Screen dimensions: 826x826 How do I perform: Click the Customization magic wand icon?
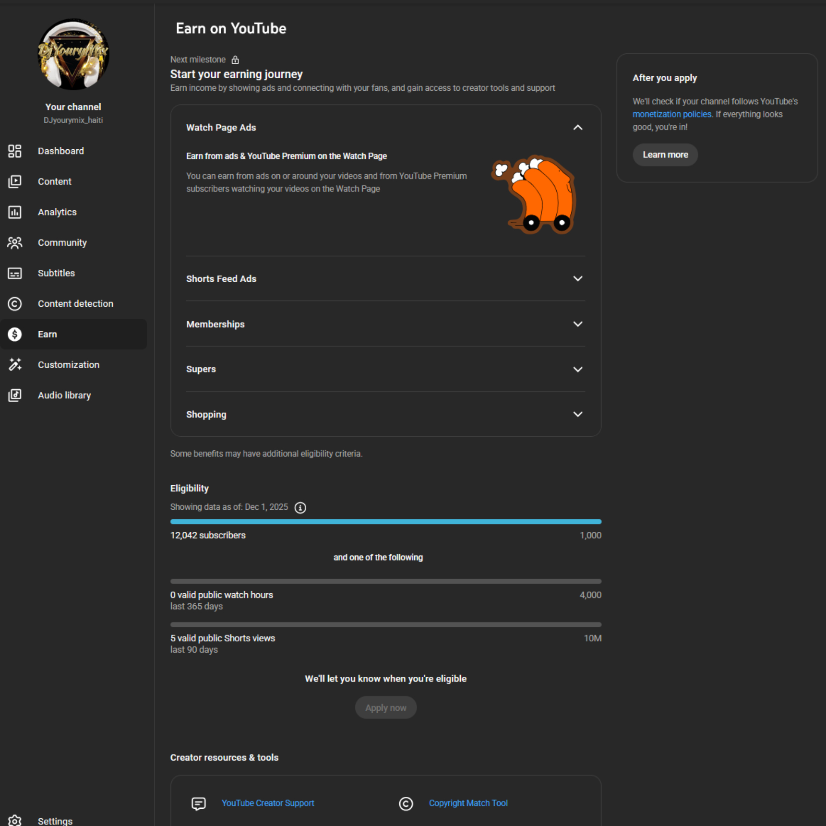[15, 365]
